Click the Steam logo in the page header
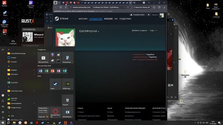Image resolution: width=223 pixels, height=125 pixels. point(61,18)
